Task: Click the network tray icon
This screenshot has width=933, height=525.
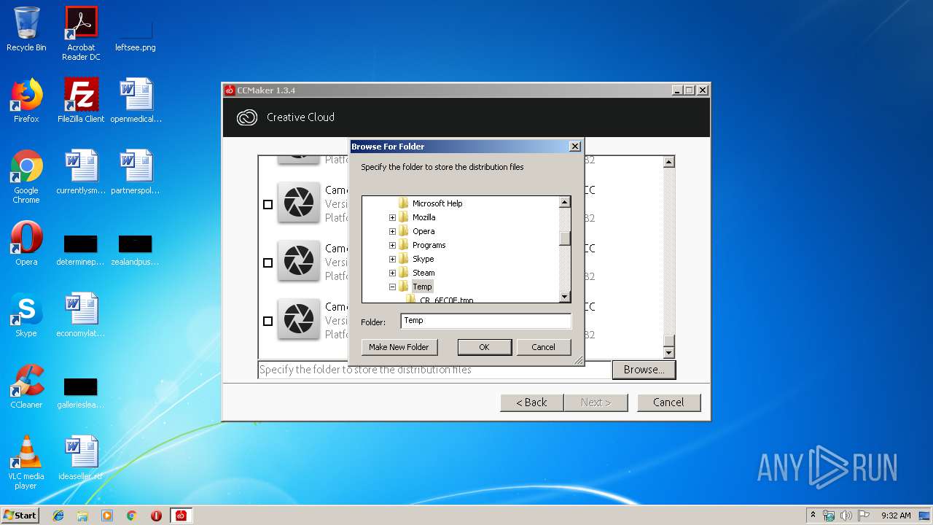Action: (829, 516)
